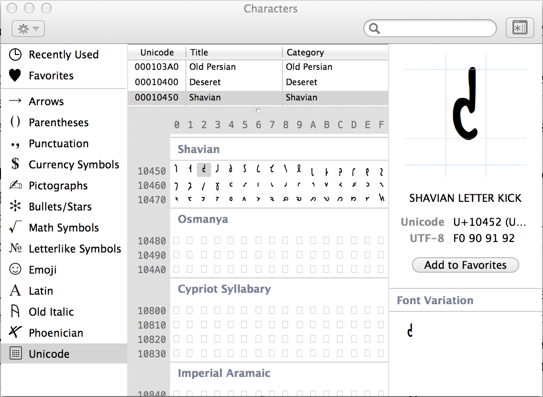Open the Latin category icon

pos(15,290)
